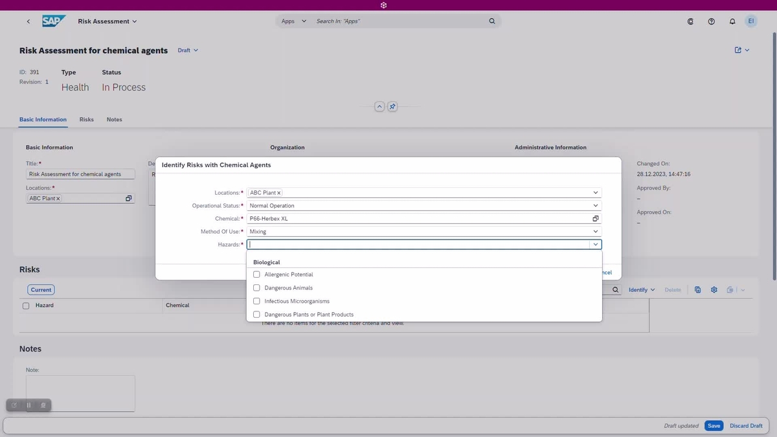Open the search magnifier in the Risks table

click(x=614, y=289)
